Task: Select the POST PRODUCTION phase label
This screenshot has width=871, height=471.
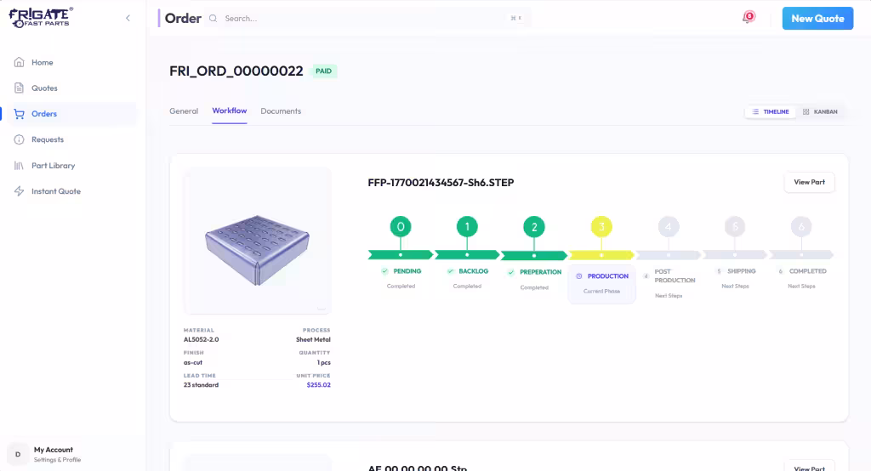Action: tap(675, 276)
